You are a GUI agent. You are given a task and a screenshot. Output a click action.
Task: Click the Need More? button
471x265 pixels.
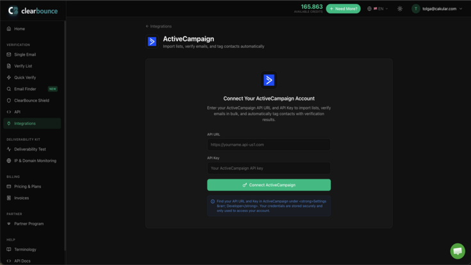[x=343, y=9]
